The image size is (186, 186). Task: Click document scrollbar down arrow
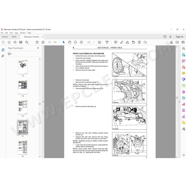click(x=177, y=157)
